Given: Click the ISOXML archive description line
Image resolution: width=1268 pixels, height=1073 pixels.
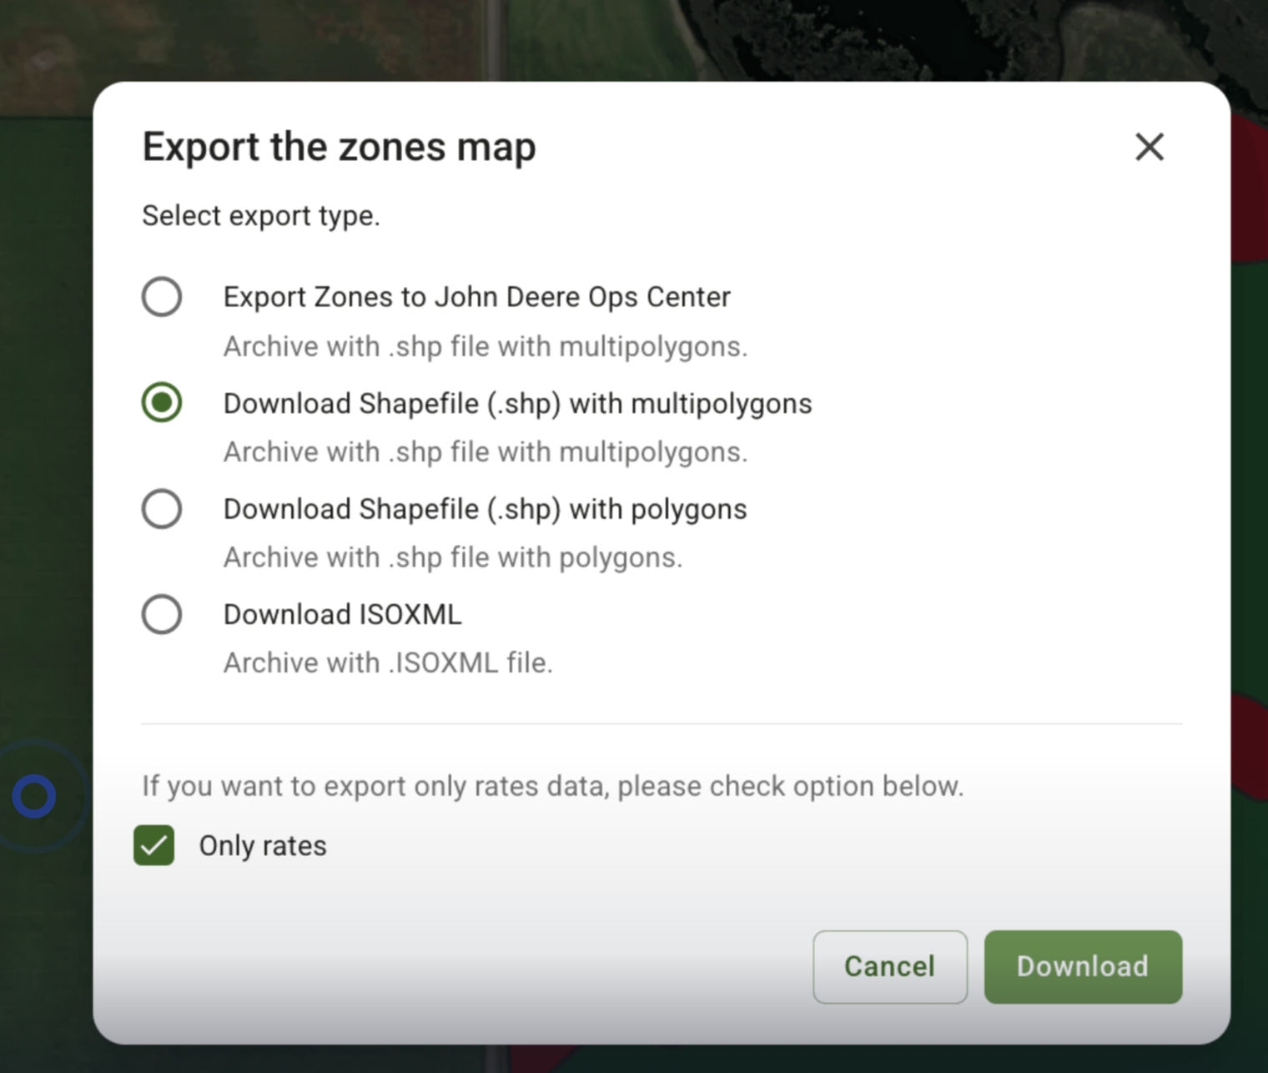Looking at the screenshot, I should click(x=388, y=662).
